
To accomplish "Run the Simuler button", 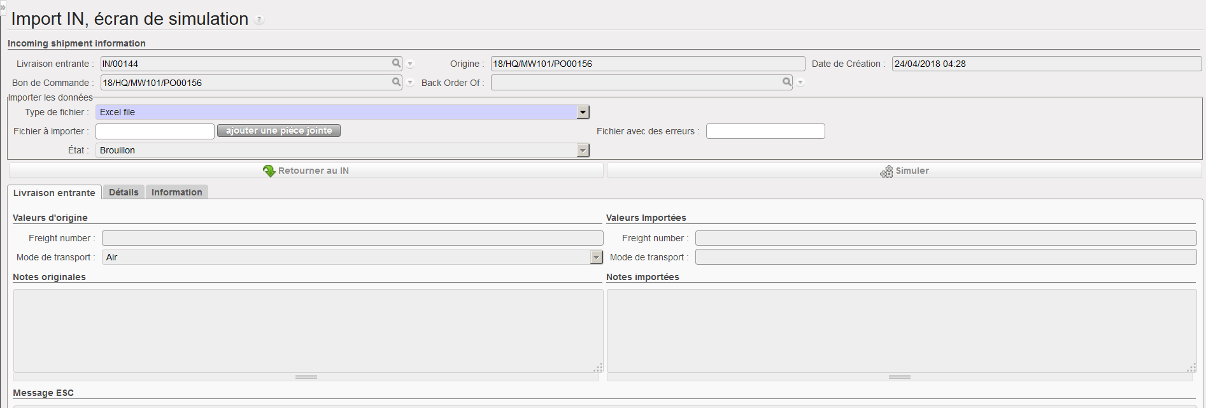I will (904, 171).
